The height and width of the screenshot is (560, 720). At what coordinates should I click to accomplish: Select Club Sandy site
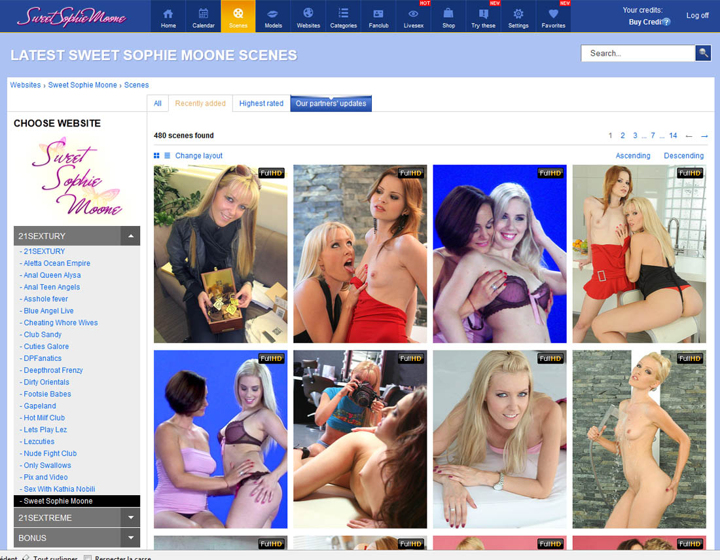click(x=43, y=335)
